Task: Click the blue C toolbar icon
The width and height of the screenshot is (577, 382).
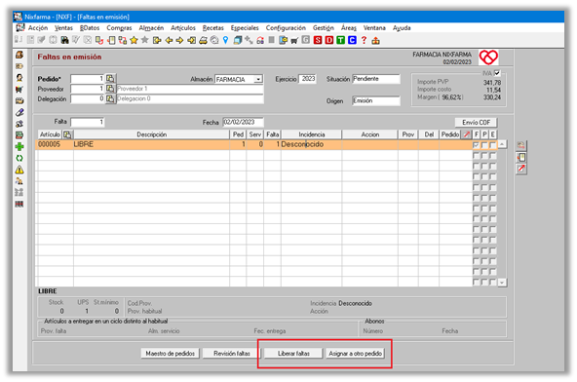Action: tap(352, 40)
